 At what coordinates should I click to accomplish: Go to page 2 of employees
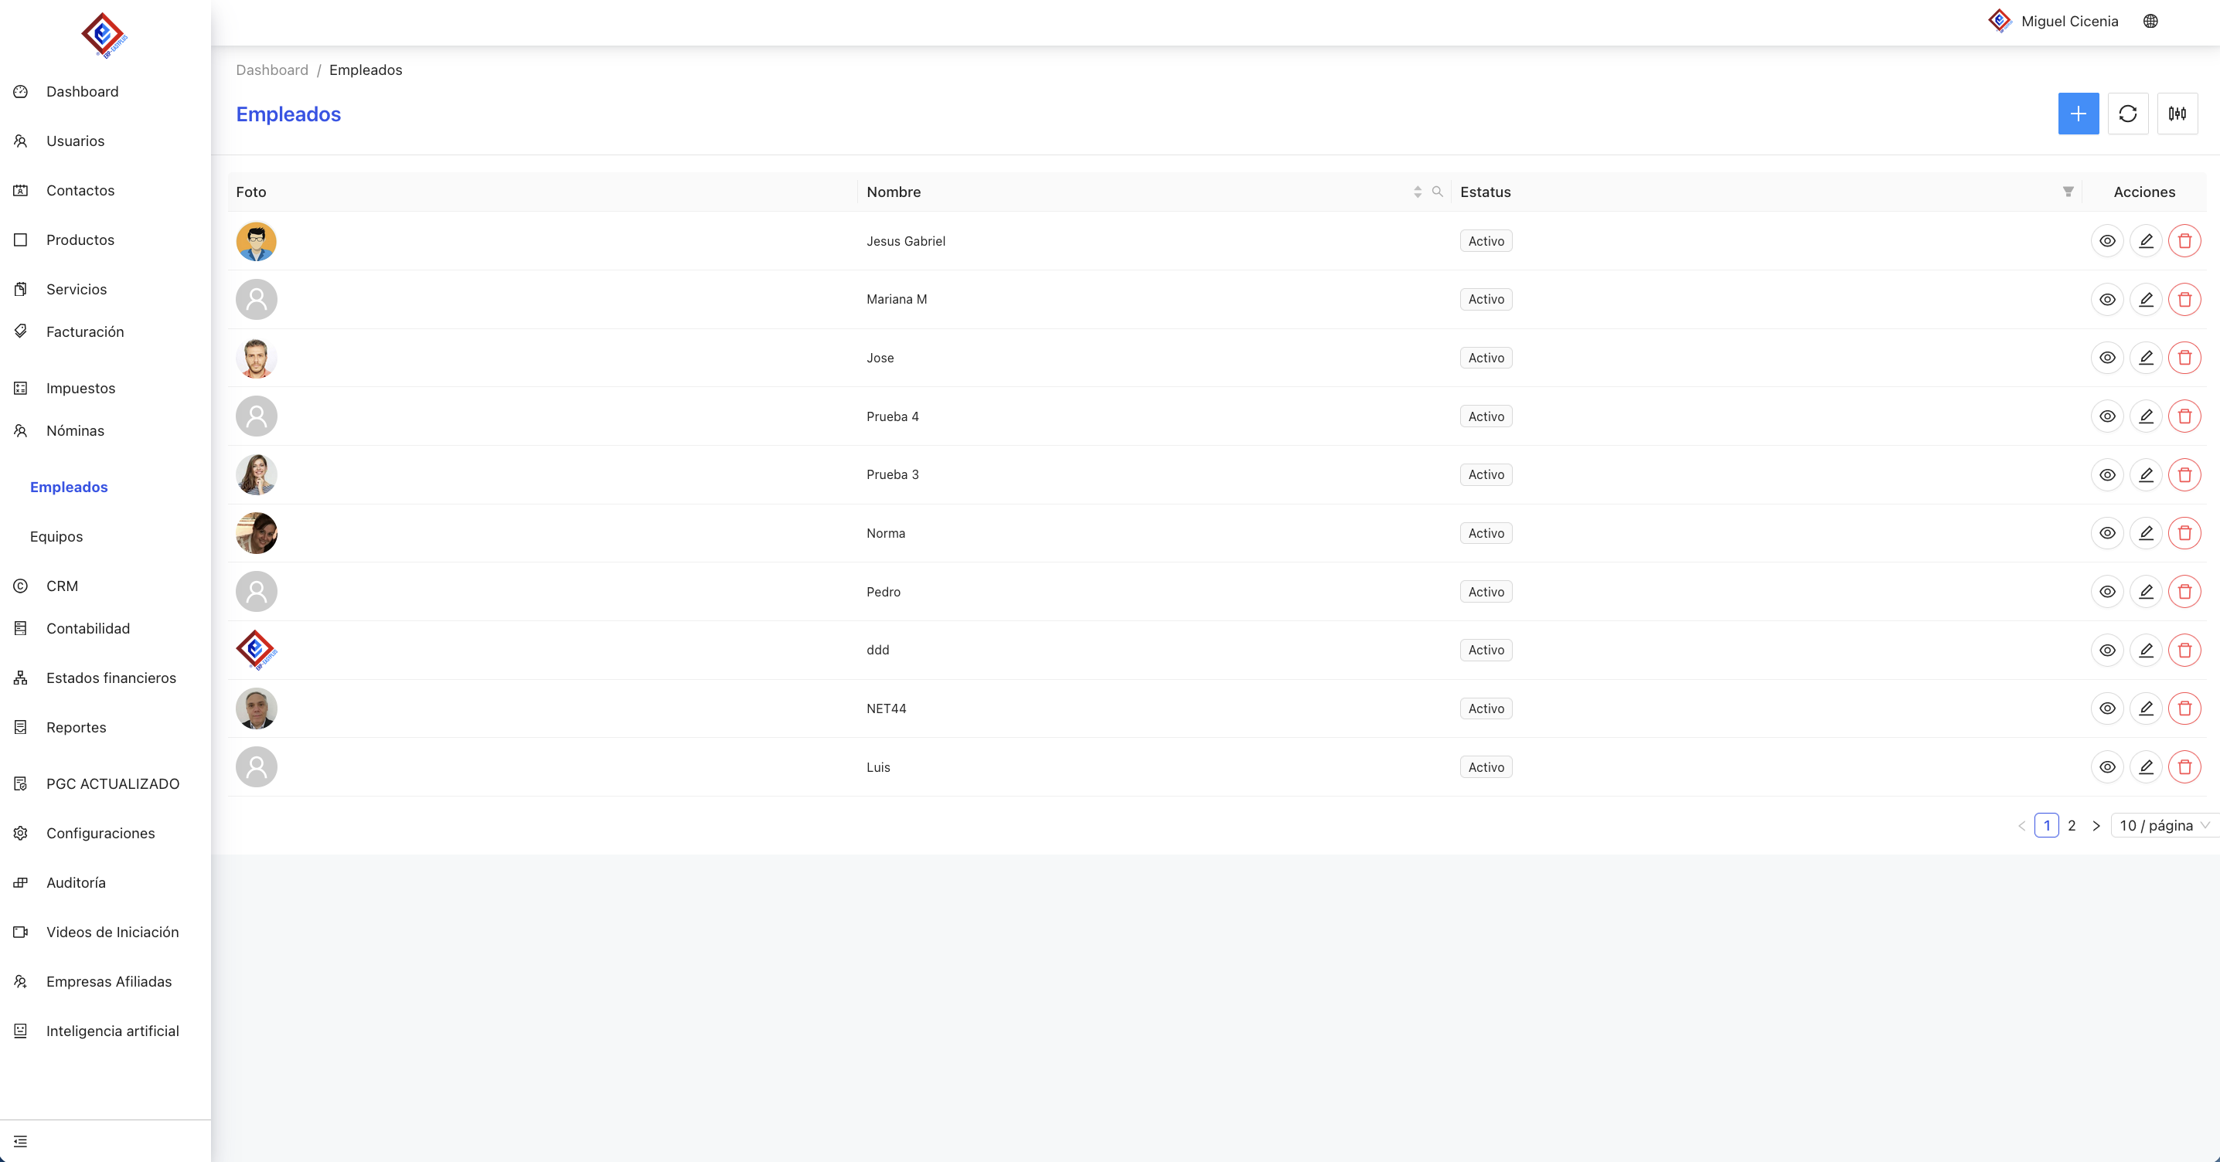[x=2071, y=825]
